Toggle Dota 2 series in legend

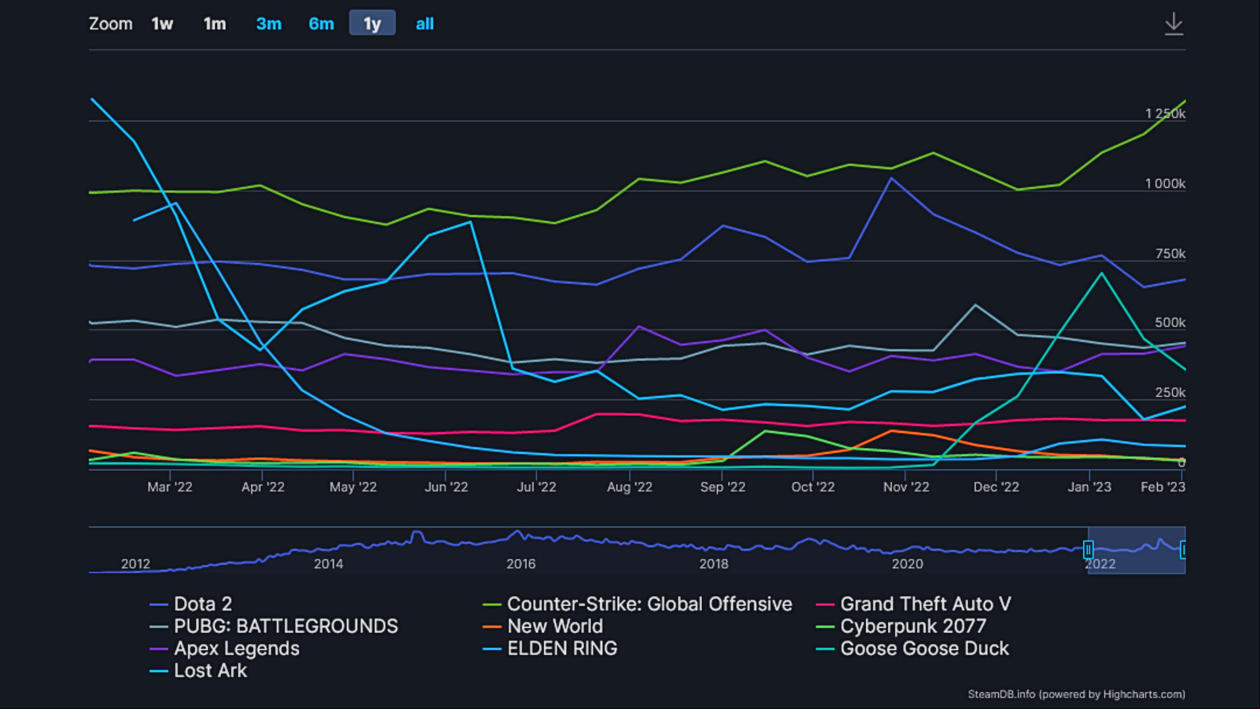pos(191,603)
